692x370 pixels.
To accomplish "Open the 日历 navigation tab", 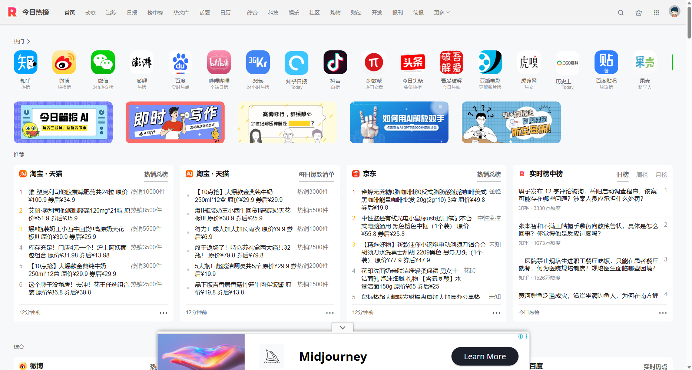I will (225, 13).
